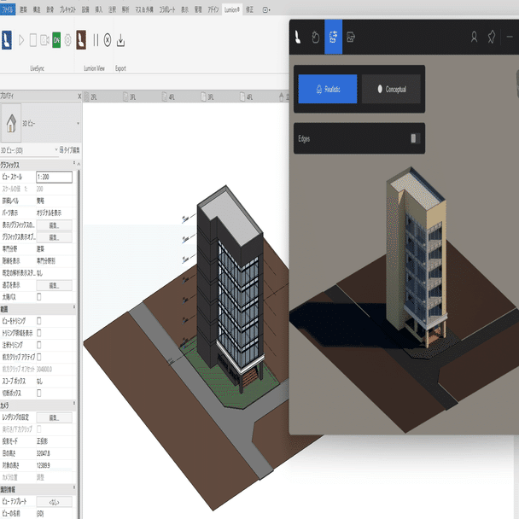Open the 構造 (Structure) ribbon tab

[37, 10]
